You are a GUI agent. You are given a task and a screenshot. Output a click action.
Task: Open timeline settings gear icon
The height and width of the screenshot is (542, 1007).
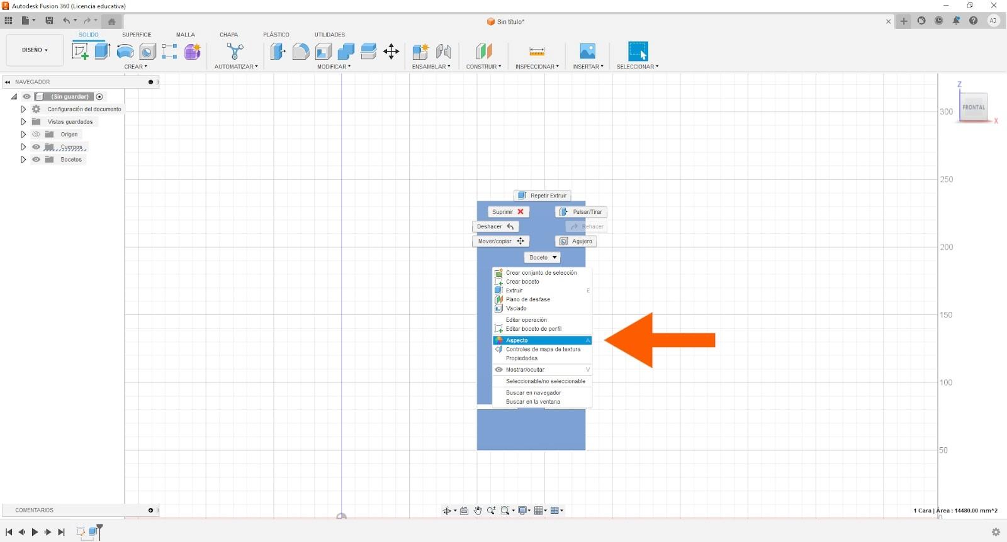[x=996, y=532]
